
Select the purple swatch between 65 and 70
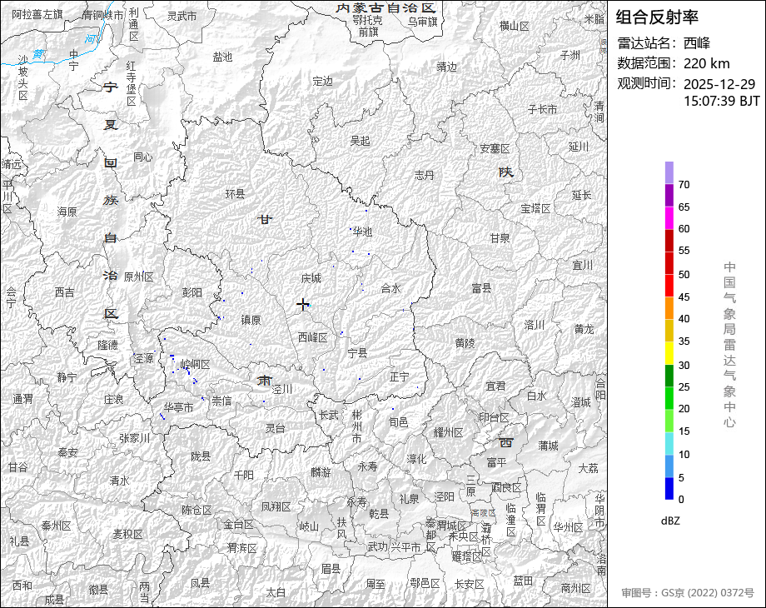669,195
